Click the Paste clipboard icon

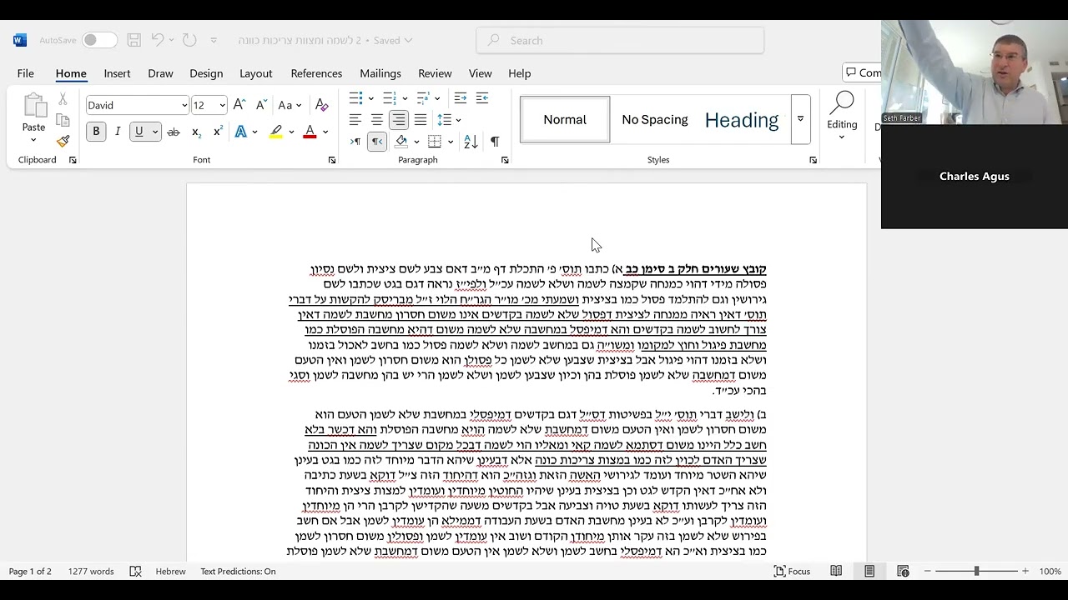[x=34, y=107]
